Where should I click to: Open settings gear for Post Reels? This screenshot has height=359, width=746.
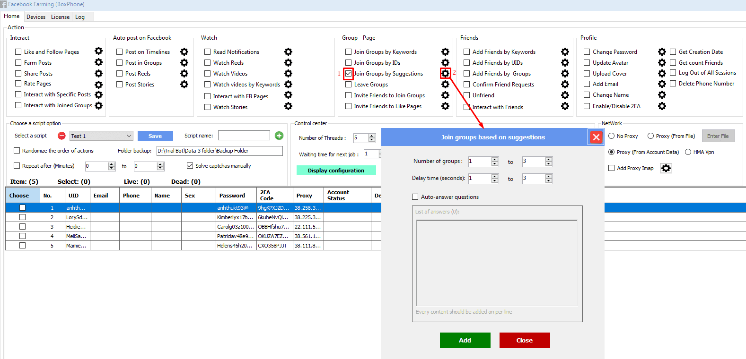tap(184, 73)
